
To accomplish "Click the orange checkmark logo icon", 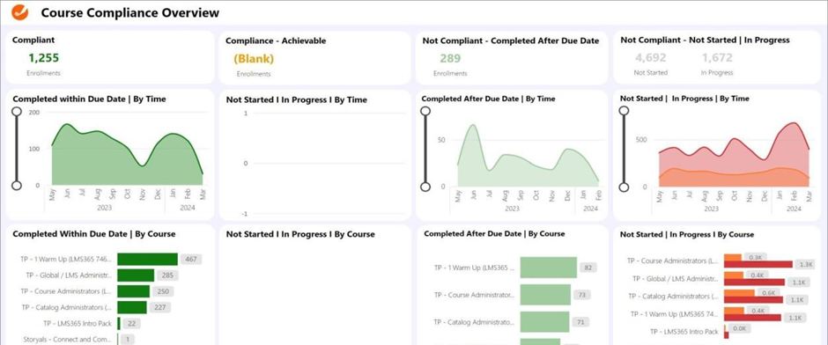I will point(19,11).
